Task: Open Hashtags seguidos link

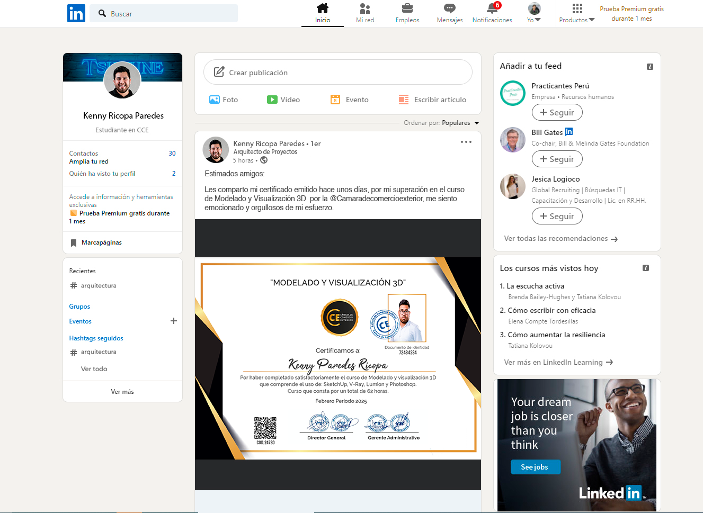Action: 96,338
